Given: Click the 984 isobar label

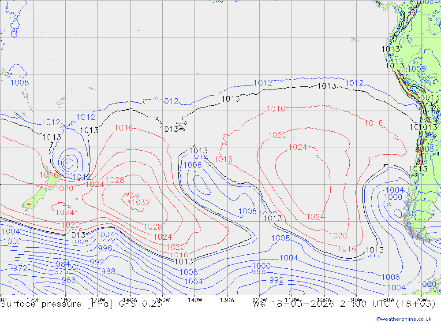Looking at the screenshot, I should pyautogui.click(x=63, y=264).
